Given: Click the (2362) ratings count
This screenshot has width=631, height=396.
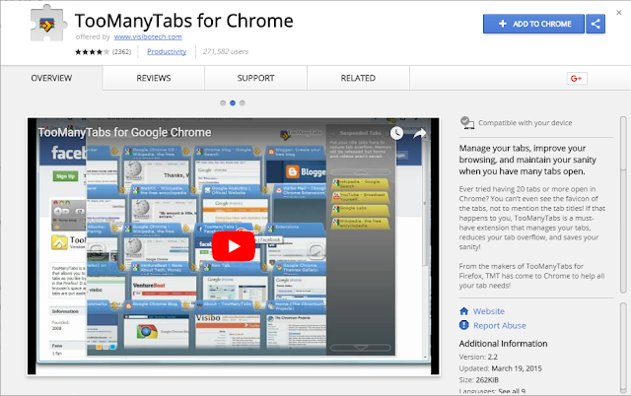Looking at the screenshot, I should click(121, 52).
